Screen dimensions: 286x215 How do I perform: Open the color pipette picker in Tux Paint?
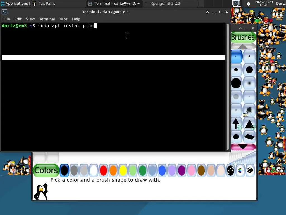point(230,170)
